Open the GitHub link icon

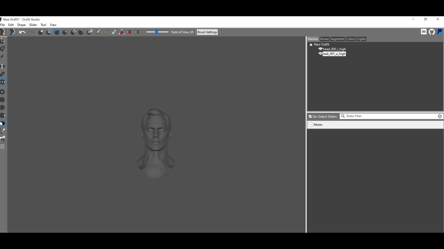(x=432, y=32)
